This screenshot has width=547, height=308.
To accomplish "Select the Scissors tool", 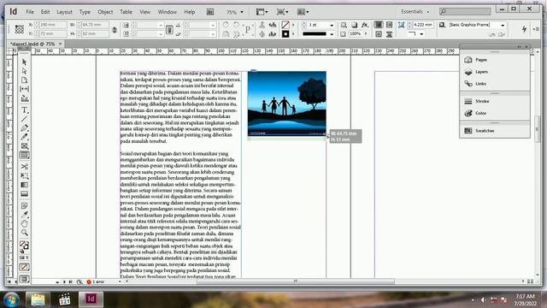I will (x=24, y=167).
